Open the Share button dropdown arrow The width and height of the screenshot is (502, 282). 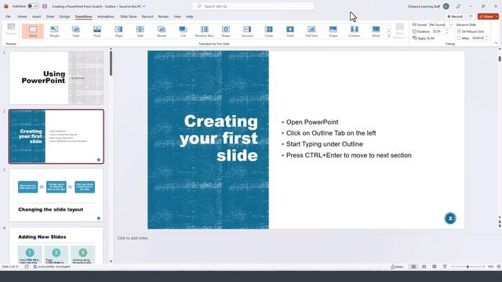(497, 16)
